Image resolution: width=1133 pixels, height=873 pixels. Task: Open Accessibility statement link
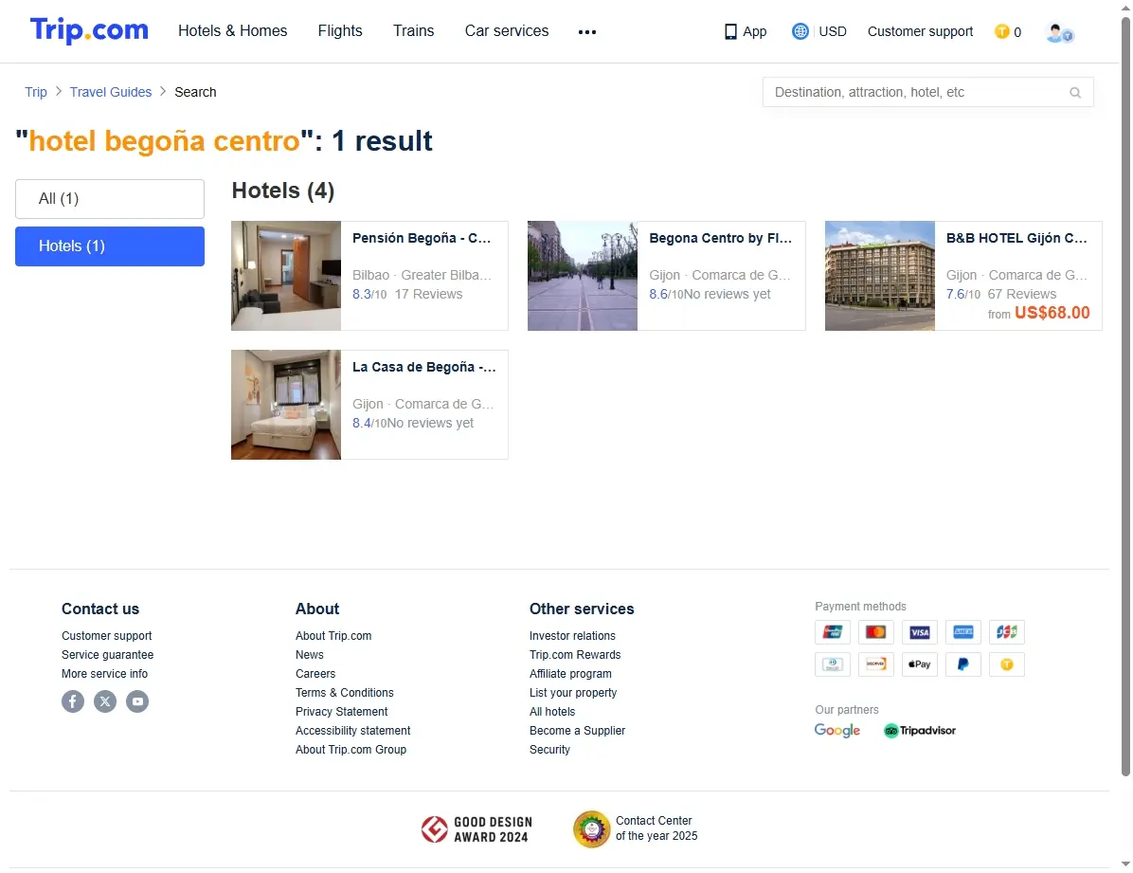tap(353, 731)
